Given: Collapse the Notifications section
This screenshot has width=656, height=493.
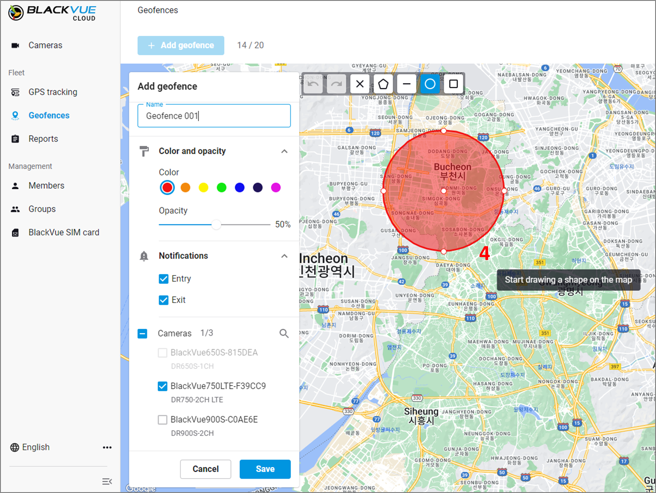Looking at the screenshot, I should 285,256.
